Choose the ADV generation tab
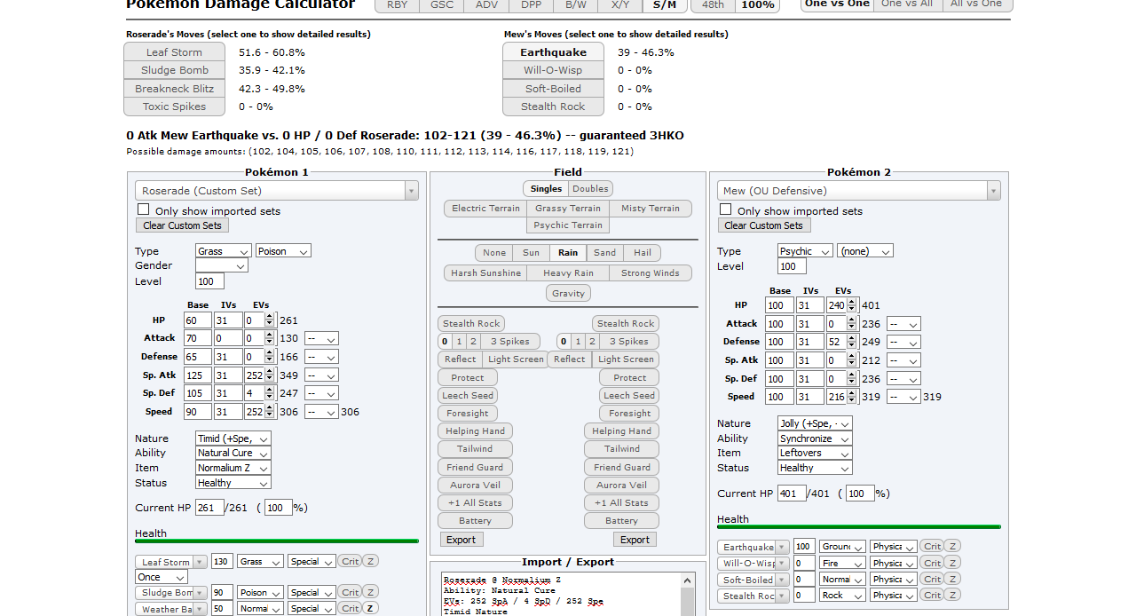The width and height of the screenshot is (1136, 616). [x=486, y=4]
